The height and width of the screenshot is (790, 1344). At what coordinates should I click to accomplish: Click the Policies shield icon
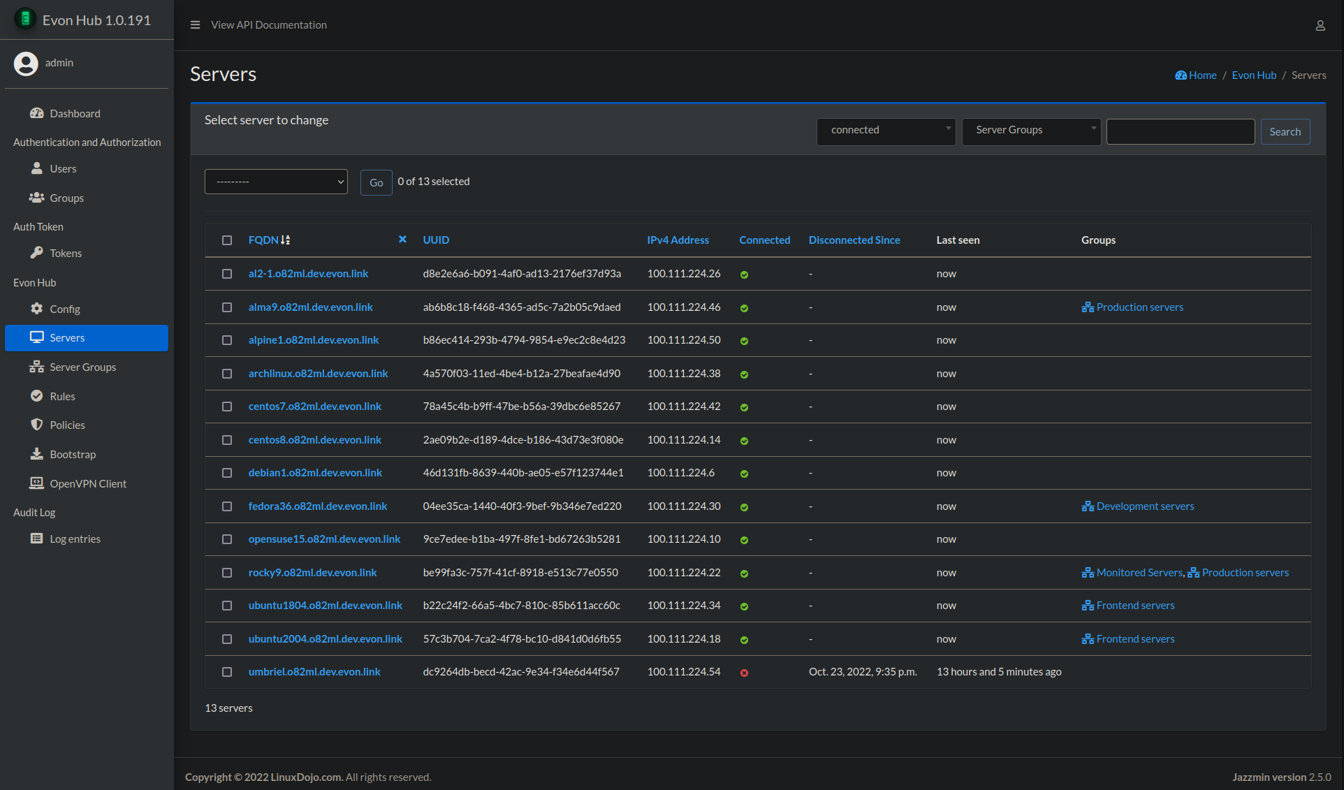(37, 425)
